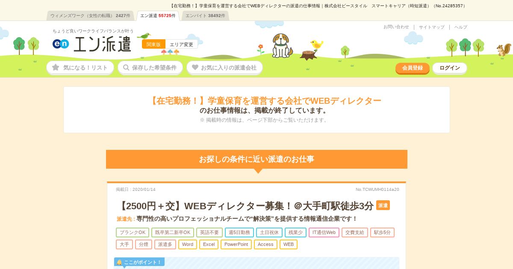Click the orange 会員登録 button
The image size is (513, 269).
[x=413, y=68]
